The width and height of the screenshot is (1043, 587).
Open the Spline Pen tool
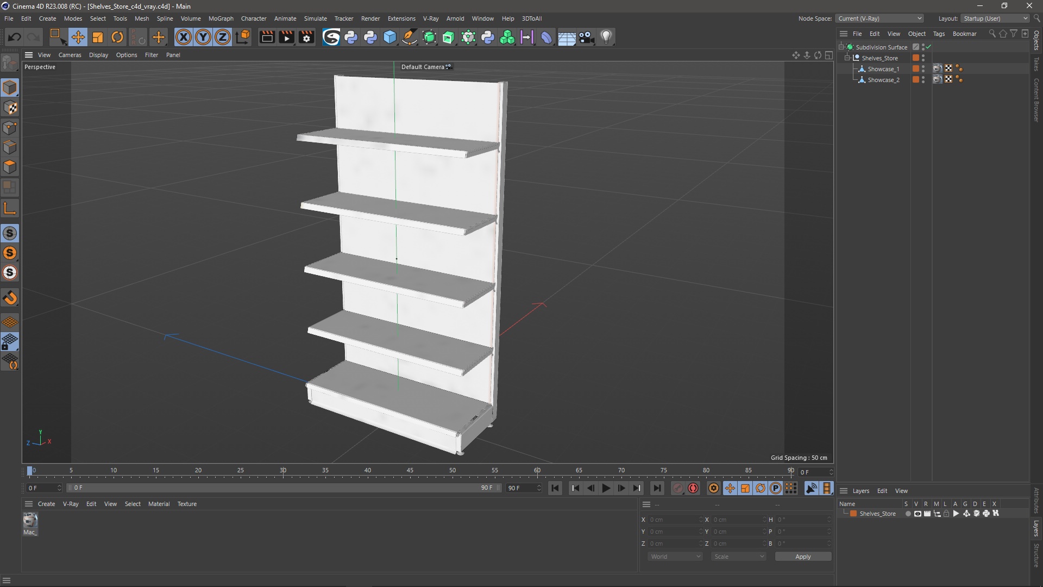click(410, 37)
